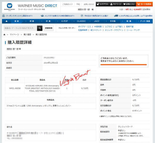Image resolution: width=155 pixels, height=143 pixels.
Task: Click the クレジットカード payment method text
Action: [125, 126]
